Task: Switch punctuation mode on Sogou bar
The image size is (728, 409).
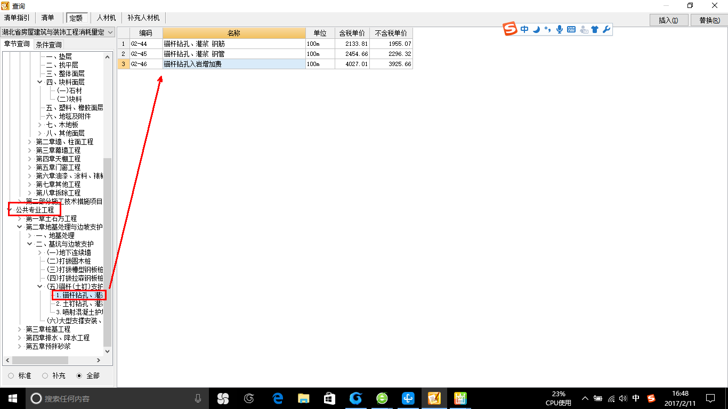Action: point(547,29)
